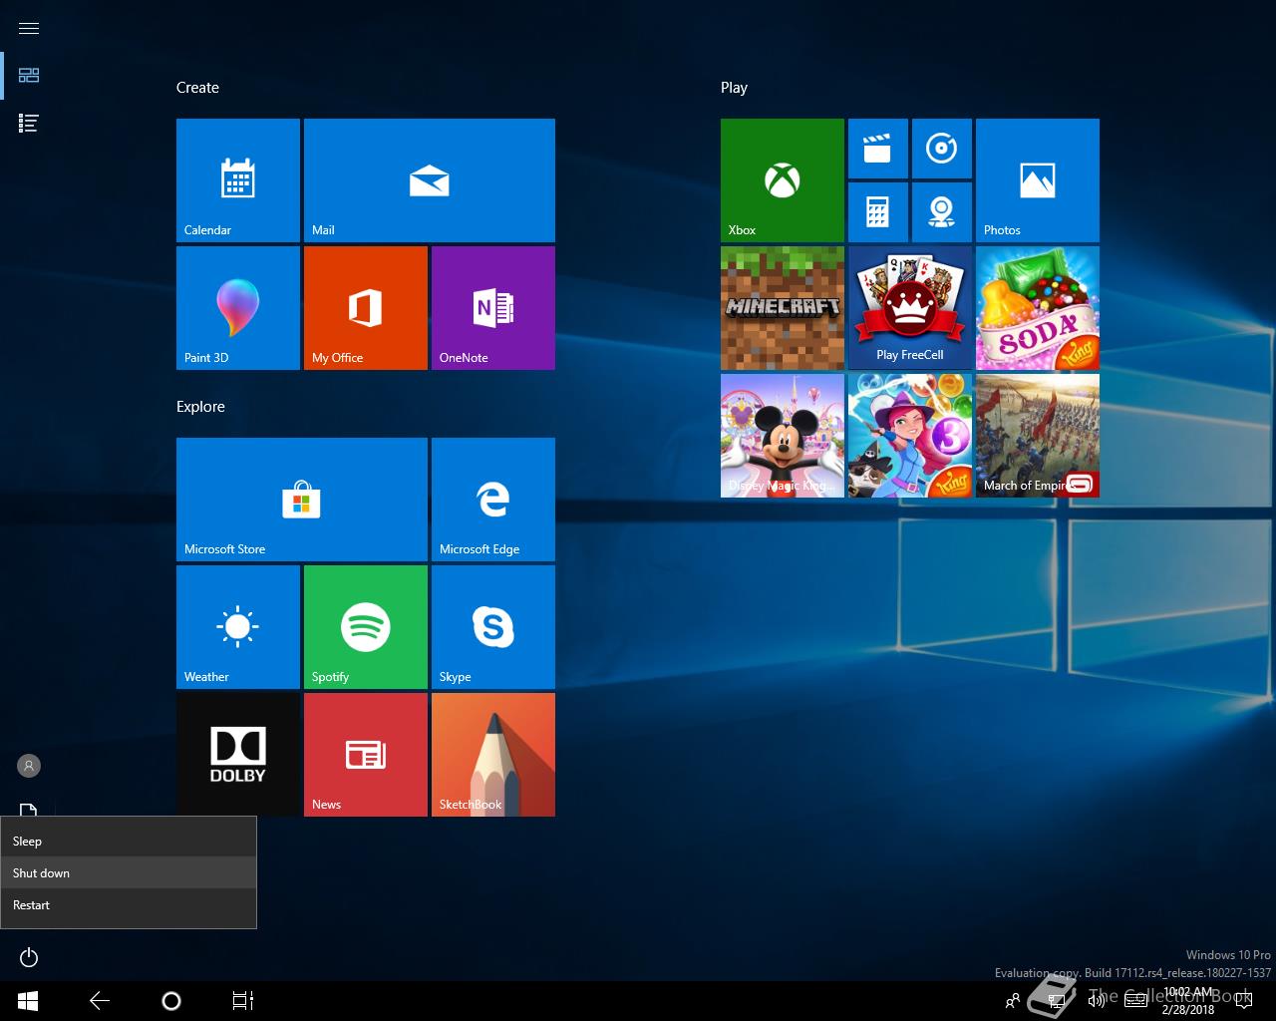1276x1021 pixels.
Task: Launch Microsoft Edge tile
Action: coord(493,500)
